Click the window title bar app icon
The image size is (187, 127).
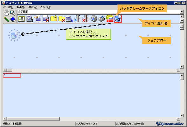click(x=3, y=3)
